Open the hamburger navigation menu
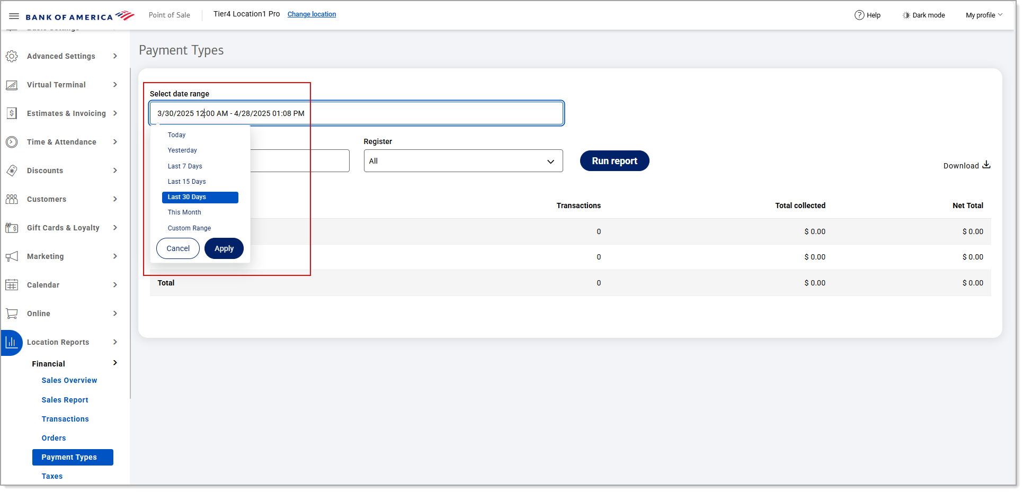The height and width of the screenshot is (492, 1023). tap(14, 16)
